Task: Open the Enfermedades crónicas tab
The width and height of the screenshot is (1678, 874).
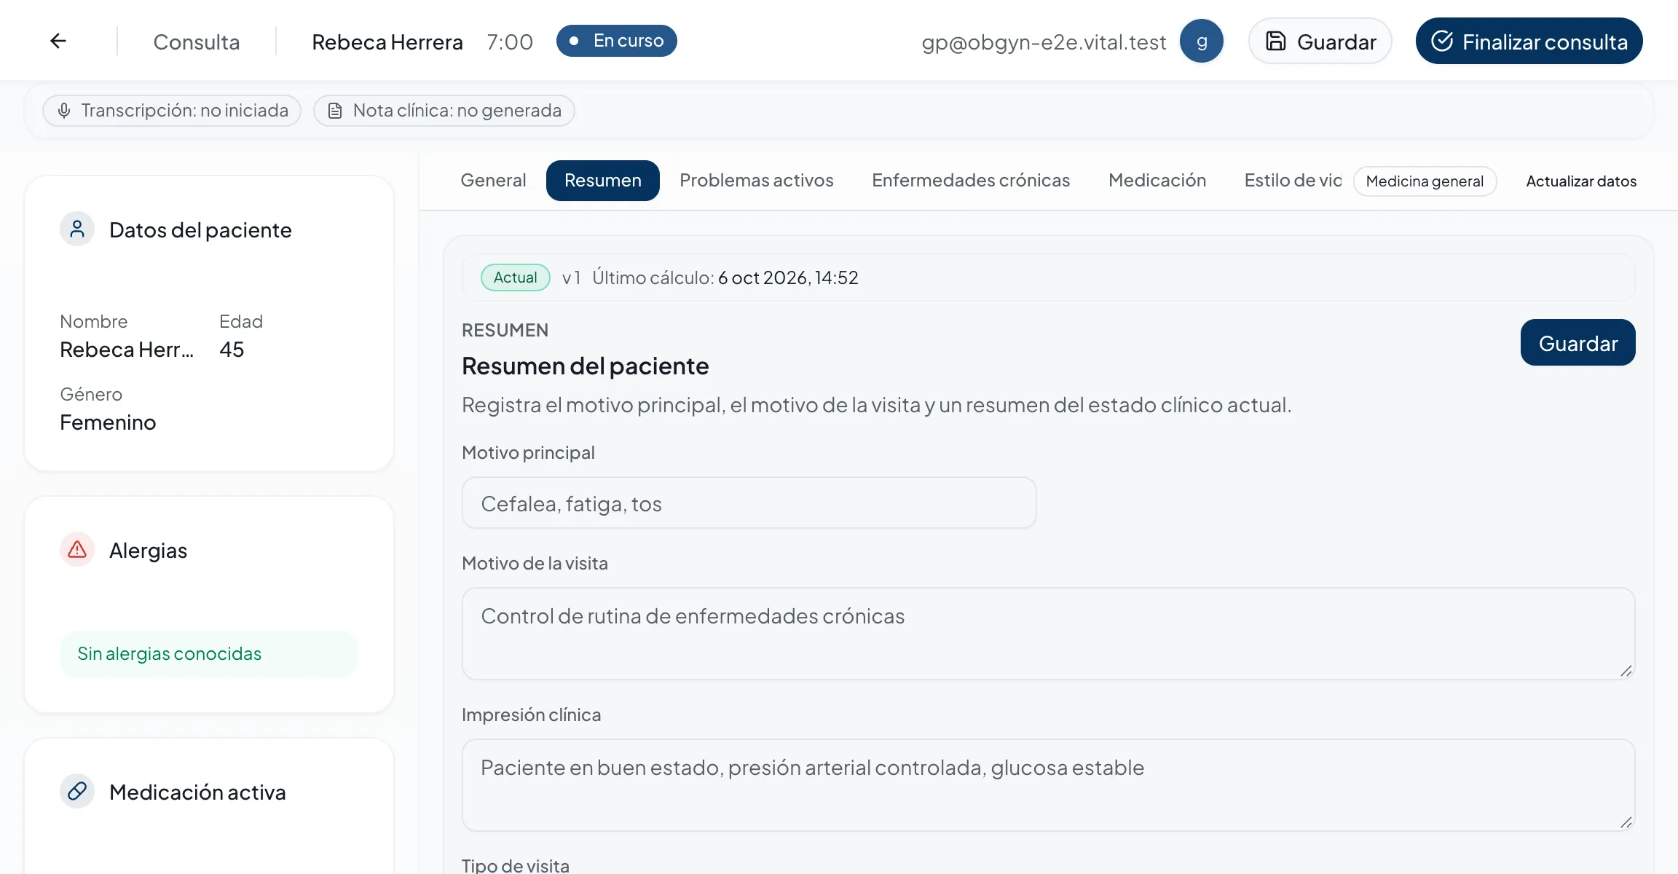Action: 971,180
